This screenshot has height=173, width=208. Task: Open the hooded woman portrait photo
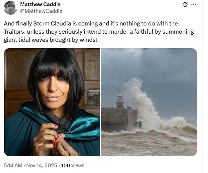click(52, 102)
